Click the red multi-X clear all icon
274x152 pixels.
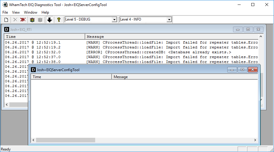23,20
